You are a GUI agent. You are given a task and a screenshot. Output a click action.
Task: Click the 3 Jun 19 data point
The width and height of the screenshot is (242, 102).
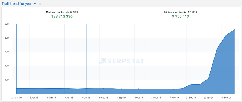(x=69, y=89)
